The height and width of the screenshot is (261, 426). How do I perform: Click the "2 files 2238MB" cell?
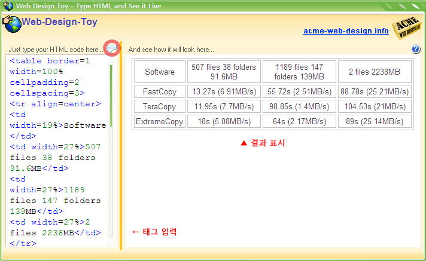coord(375,72)
